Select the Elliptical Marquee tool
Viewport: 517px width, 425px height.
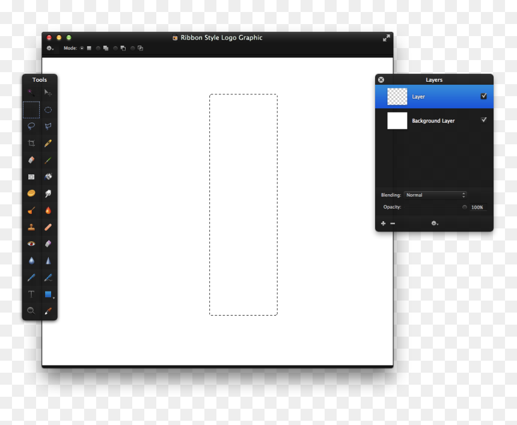point(48,110)
